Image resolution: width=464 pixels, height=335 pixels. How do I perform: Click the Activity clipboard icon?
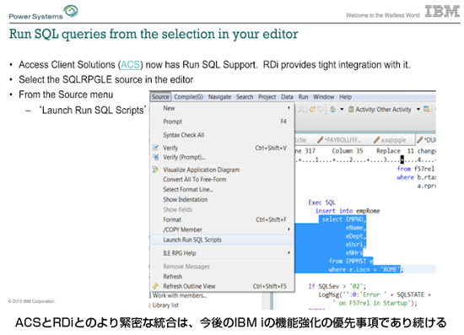[351, 109]
